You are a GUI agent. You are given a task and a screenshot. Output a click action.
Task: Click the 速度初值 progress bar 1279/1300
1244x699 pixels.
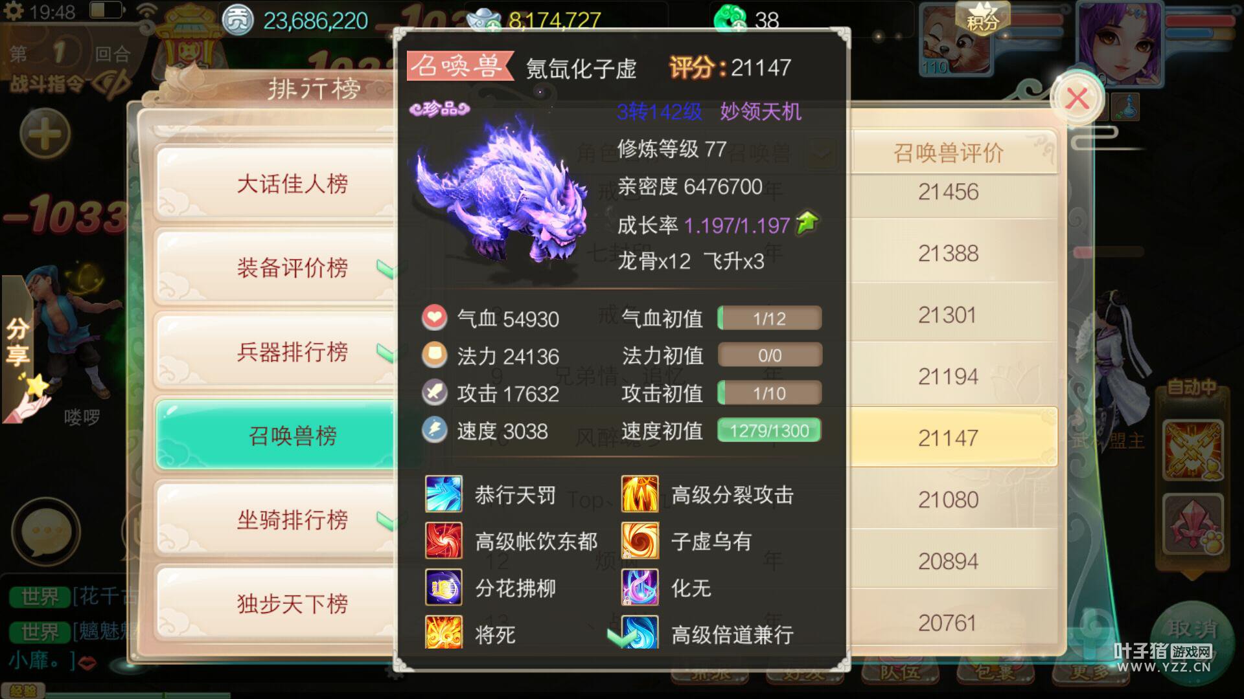coord(769,430)
